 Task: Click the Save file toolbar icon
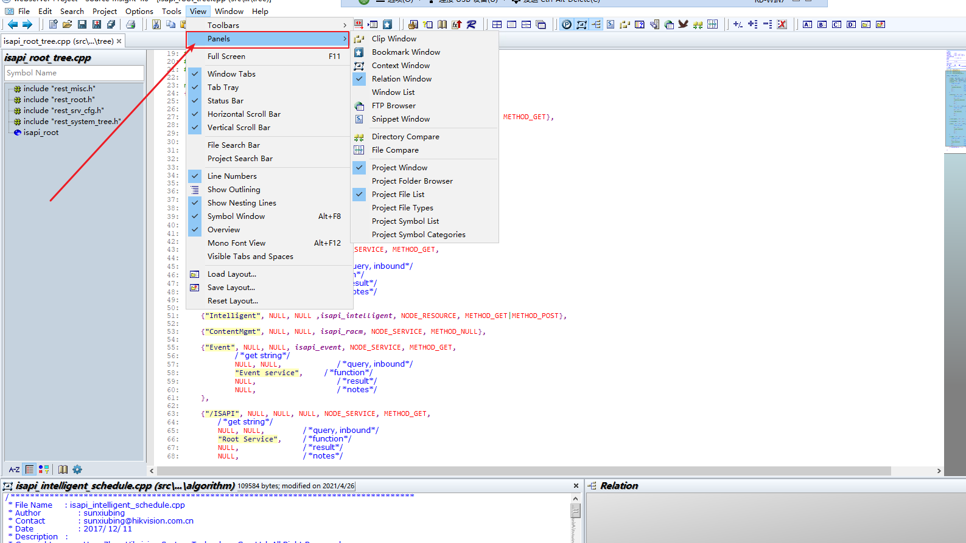click(82, 24)
